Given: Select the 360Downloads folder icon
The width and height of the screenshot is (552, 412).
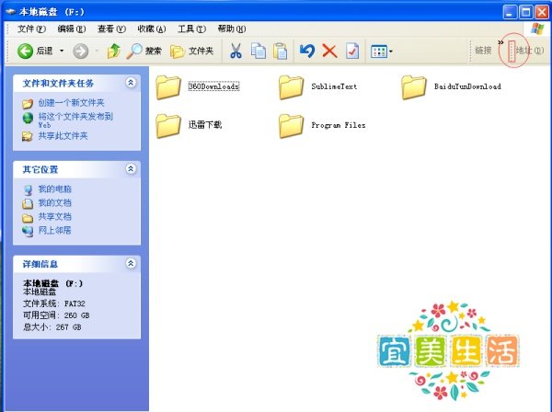Looking at the screenshot, I should tap(168, 86).
